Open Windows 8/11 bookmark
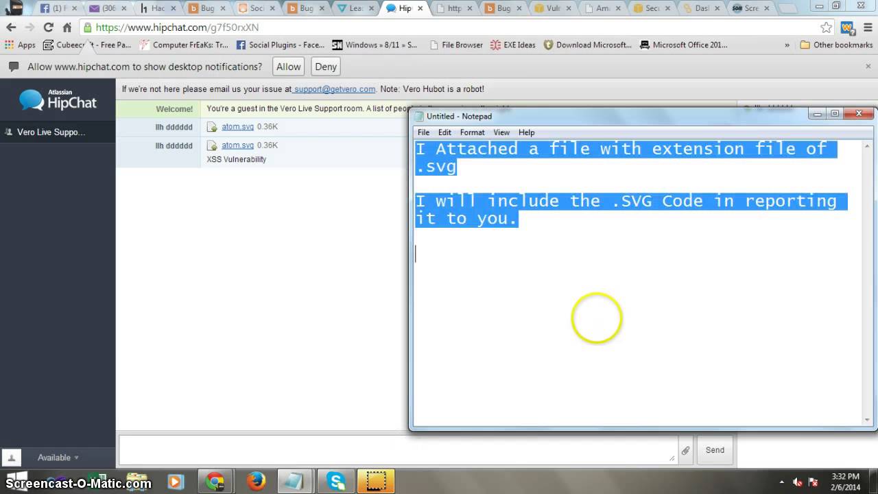This screenshot has width=878, height=494. click(375, 45)
